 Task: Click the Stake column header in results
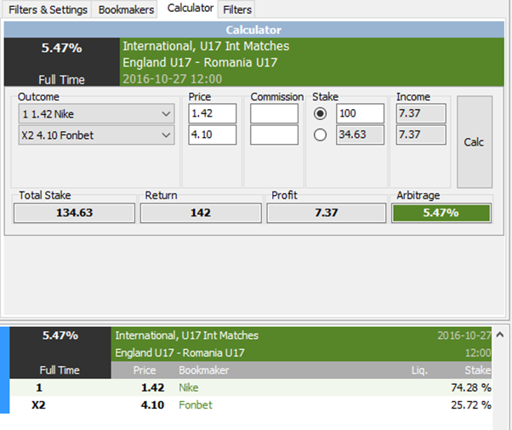coord(478,370)
